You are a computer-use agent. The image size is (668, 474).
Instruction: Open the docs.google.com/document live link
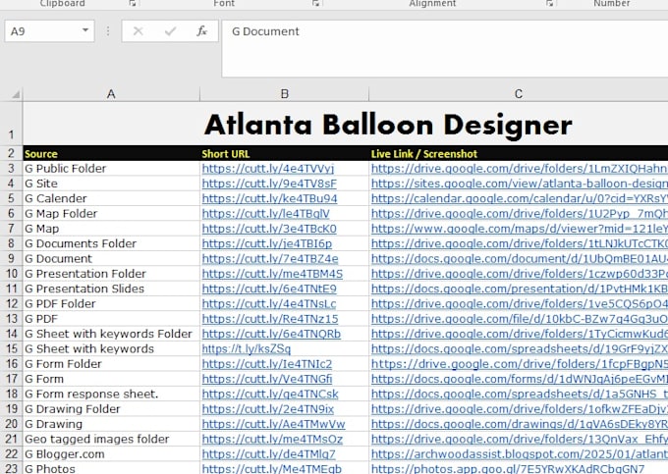[x=520, y=259]
